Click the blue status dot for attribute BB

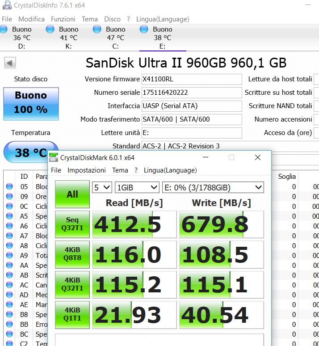tap(9, 324)
